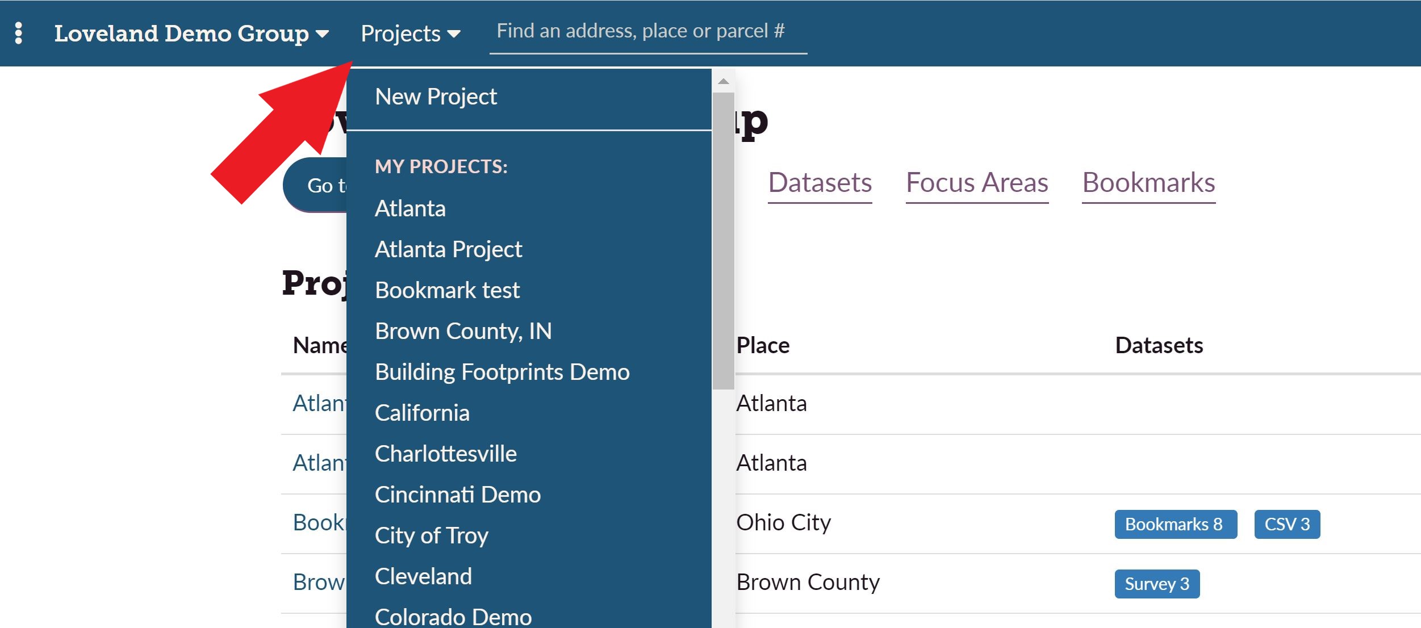
Task: Choose California from the project list
Action: coord(422,413)
